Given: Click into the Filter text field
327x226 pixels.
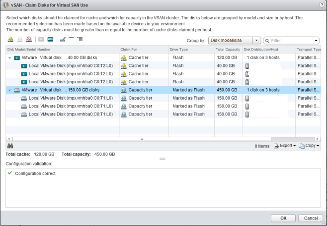Looking at the screenshot, I should 292,41.
